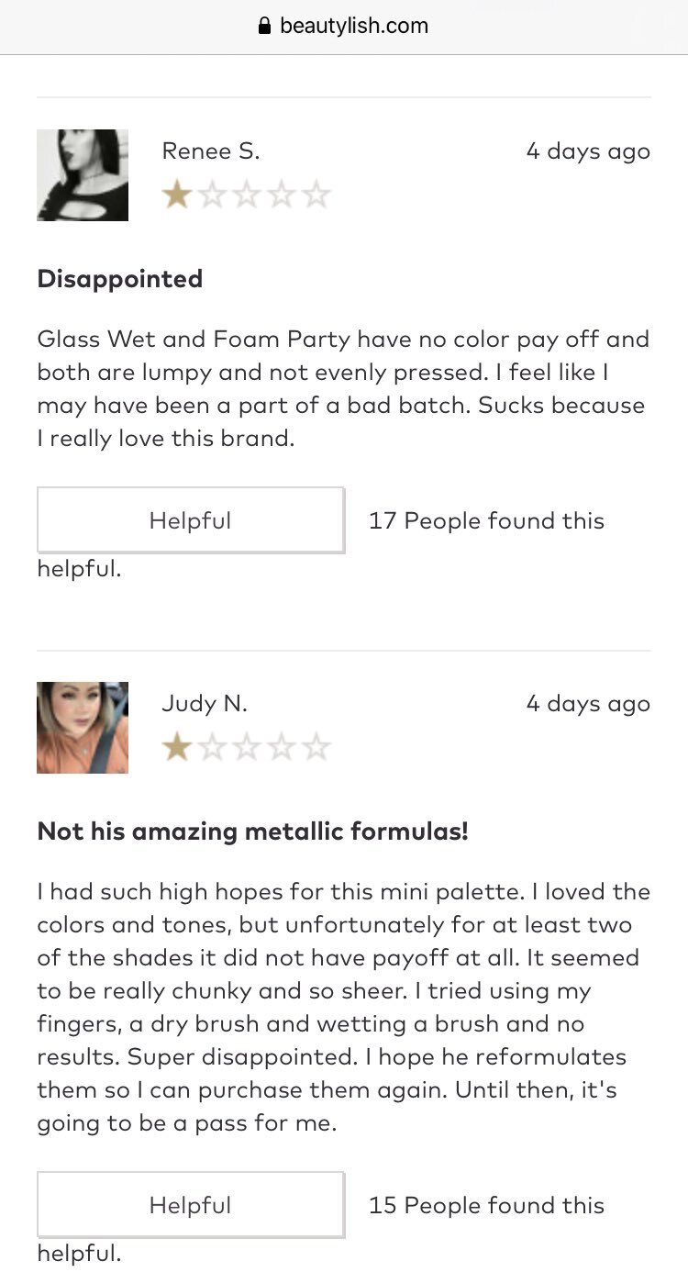The height and width of the screenshot is (1272, 688).
Task: Open Judy N. reviewer name link
Action: point(205,704)
